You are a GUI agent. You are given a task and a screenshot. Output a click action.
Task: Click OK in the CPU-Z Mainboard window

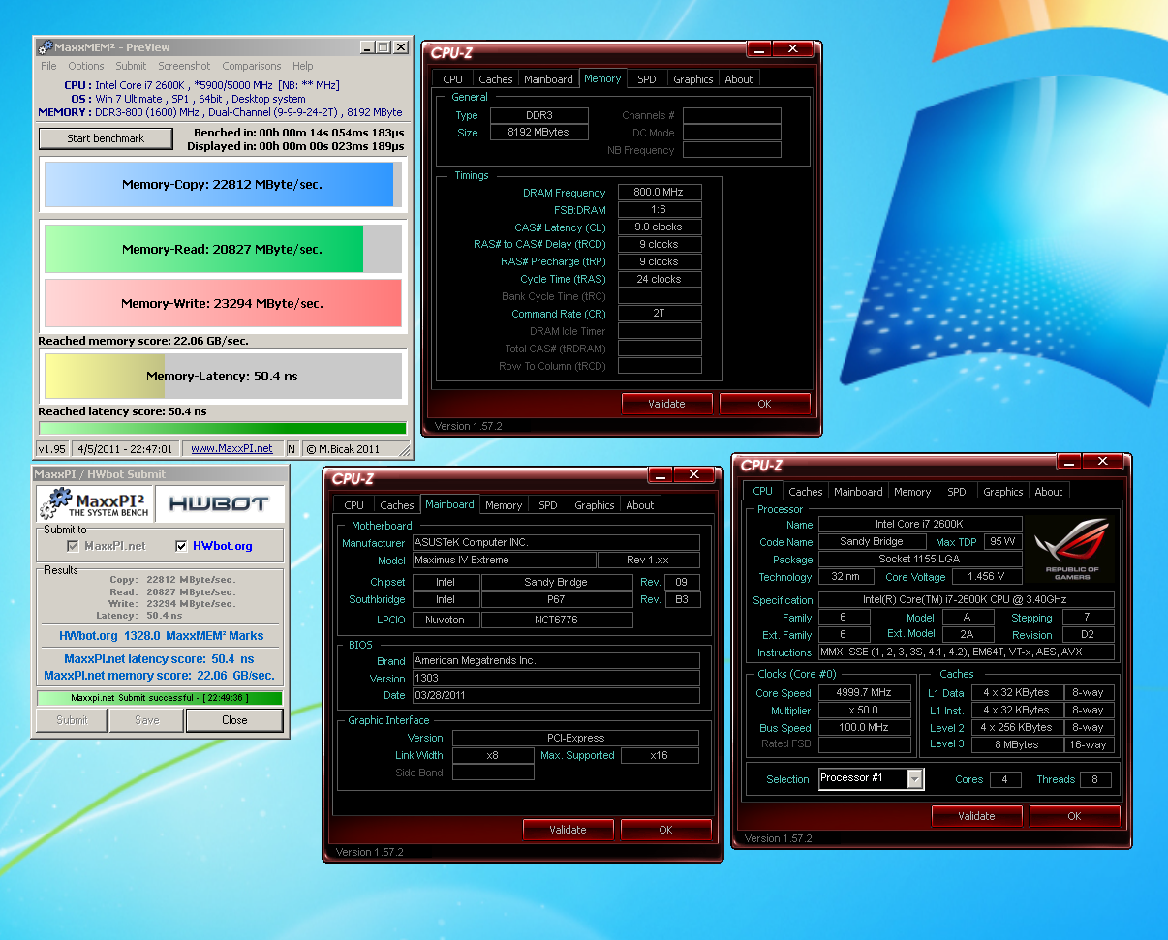point(665,830)
